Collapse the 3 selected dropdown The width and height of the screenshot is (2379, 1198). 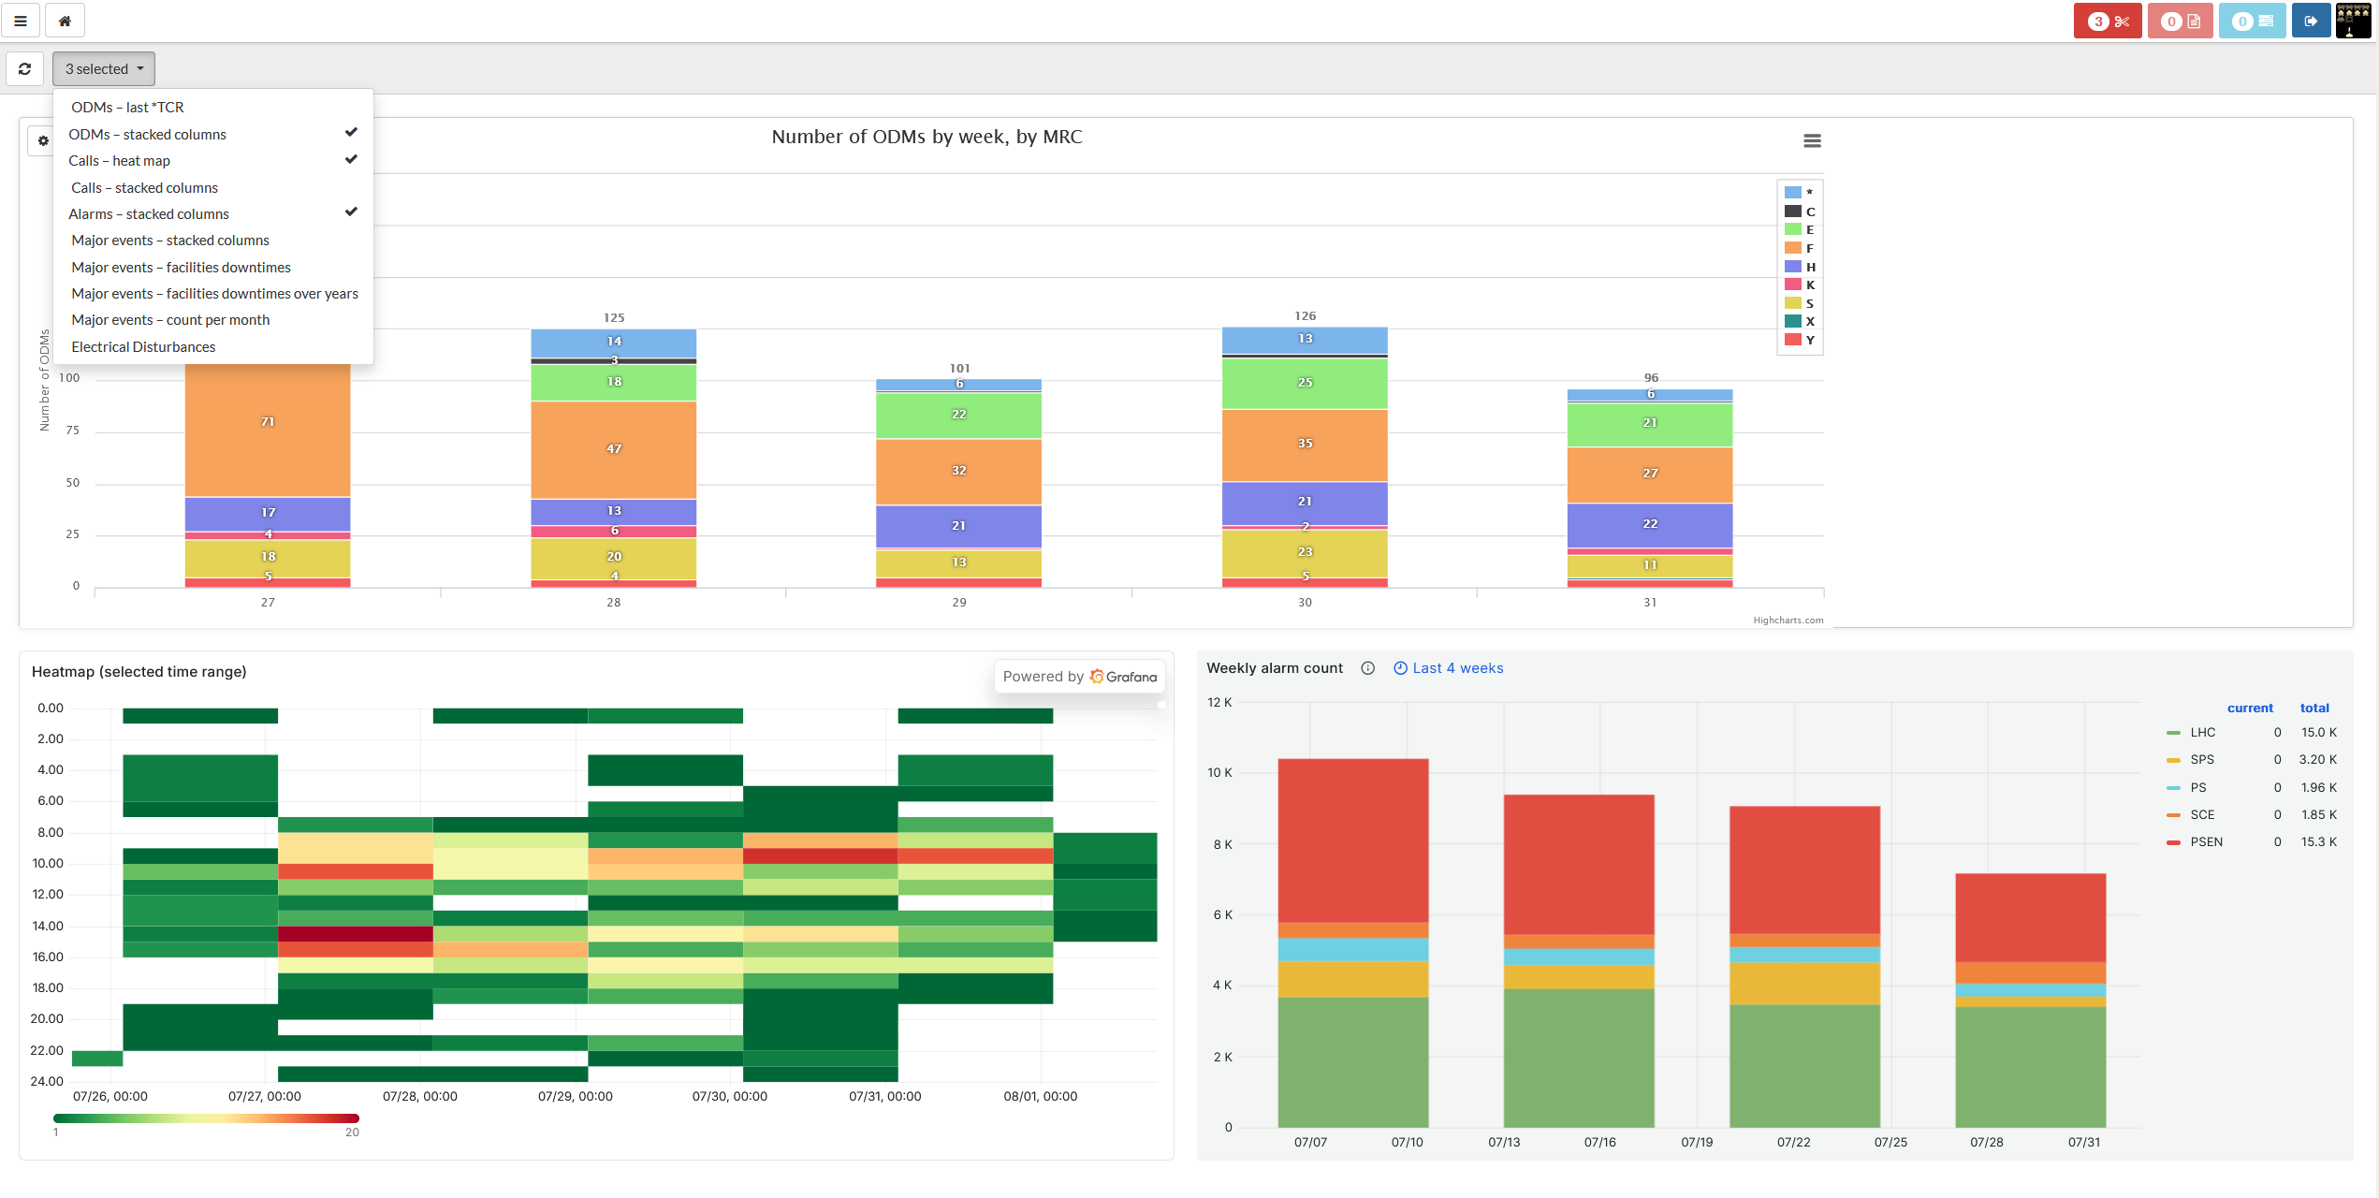click(x=104, y=68)
